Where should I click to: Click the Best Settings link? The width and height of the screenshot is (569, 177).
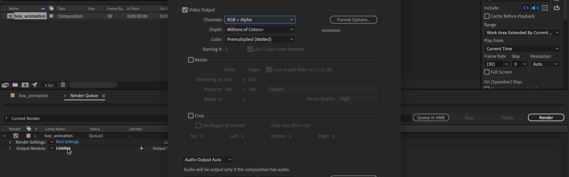click(67, 142)
